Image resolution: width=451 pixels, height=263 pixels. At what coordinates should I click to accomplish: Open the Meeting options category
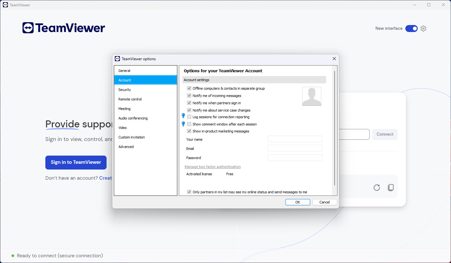pyautogui.click(x=146, y=109)
